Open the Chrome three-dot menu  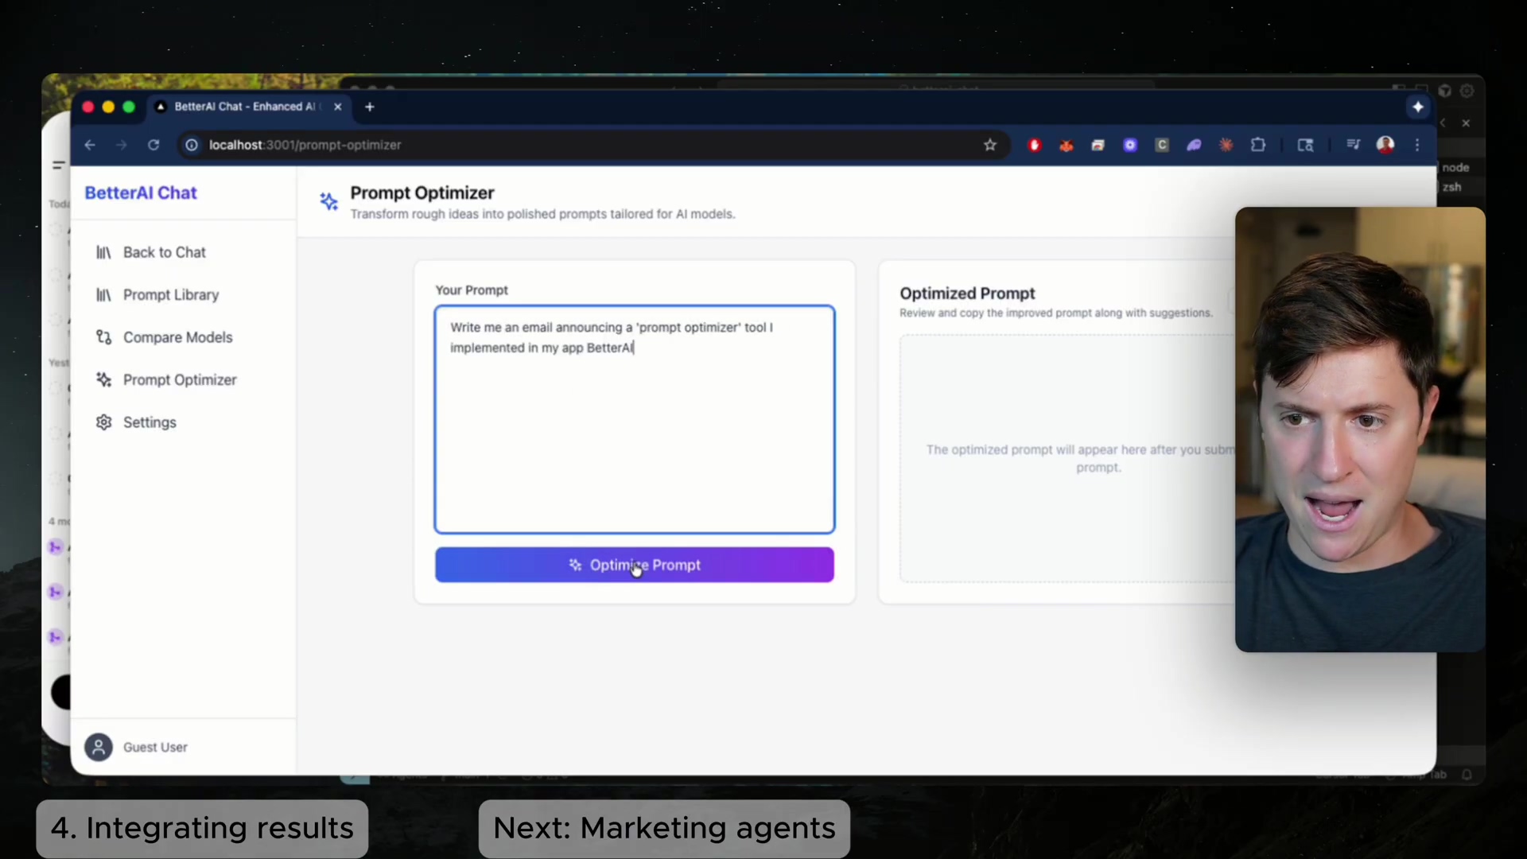pos(1417,145)
